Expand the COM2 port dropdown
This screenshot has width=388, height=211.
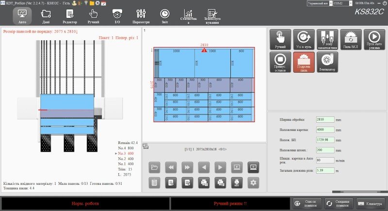pos(343,3)
